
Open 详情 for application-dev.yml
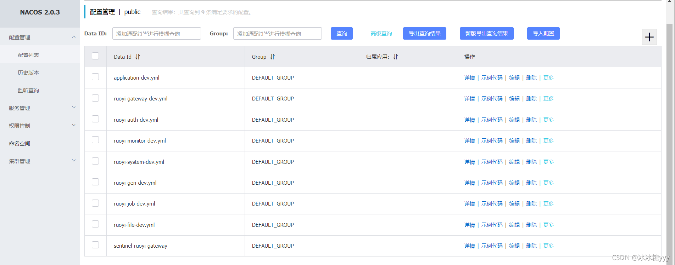point(469,78)
